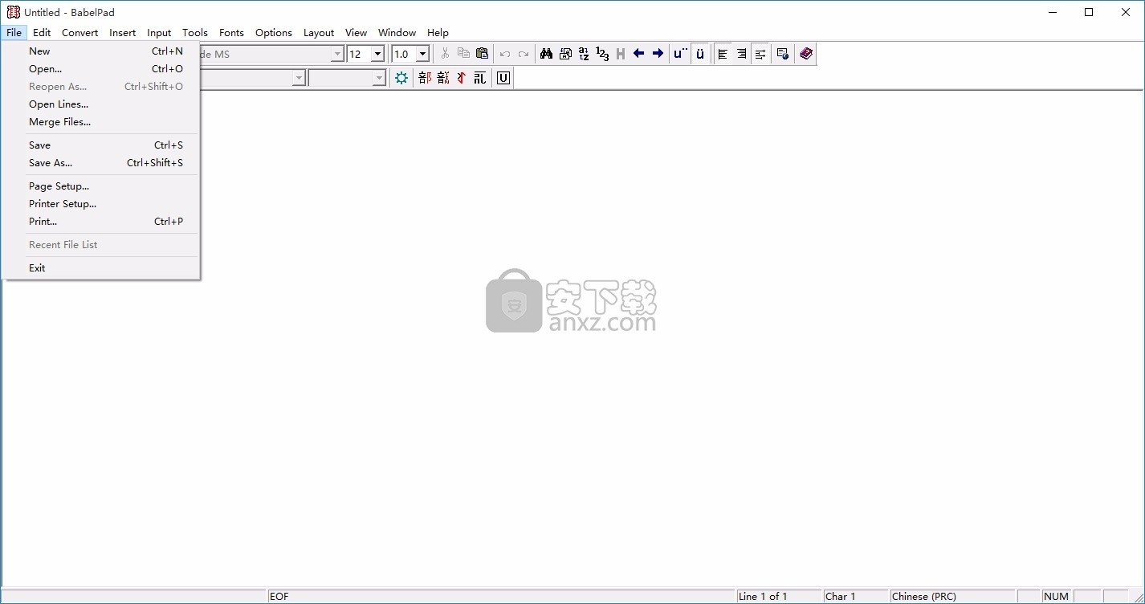
Task: Open the Options menu
Action: tap(274, 33)
